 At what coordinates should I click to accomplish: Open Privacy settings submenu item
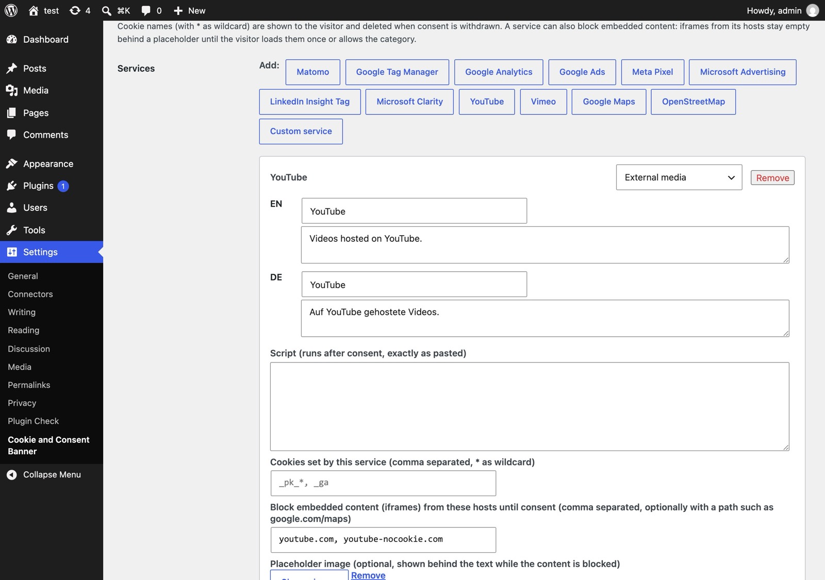[22, 403]
